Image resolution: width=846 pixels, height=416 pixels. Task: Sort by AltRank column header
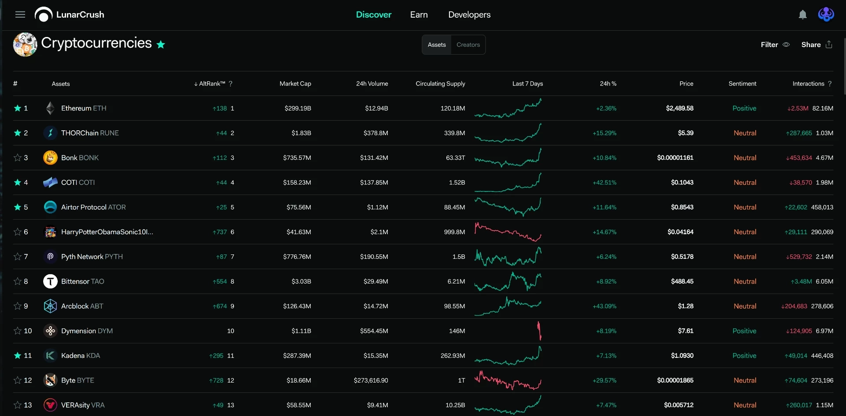(210, 84)
